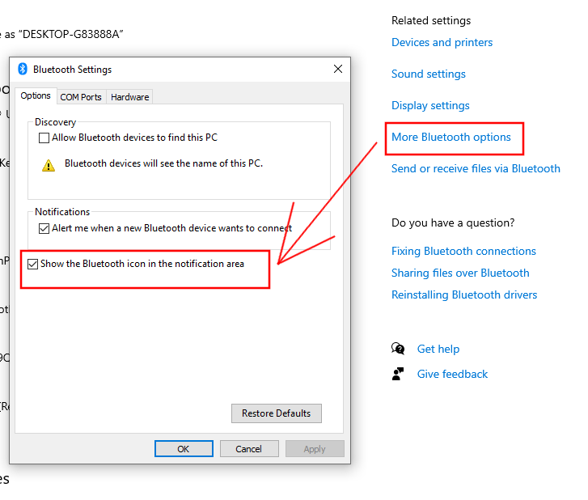Open Reinstalling Bluetooth drivers link
Viewport: 588px width, 500px height.
coord(464,294)
